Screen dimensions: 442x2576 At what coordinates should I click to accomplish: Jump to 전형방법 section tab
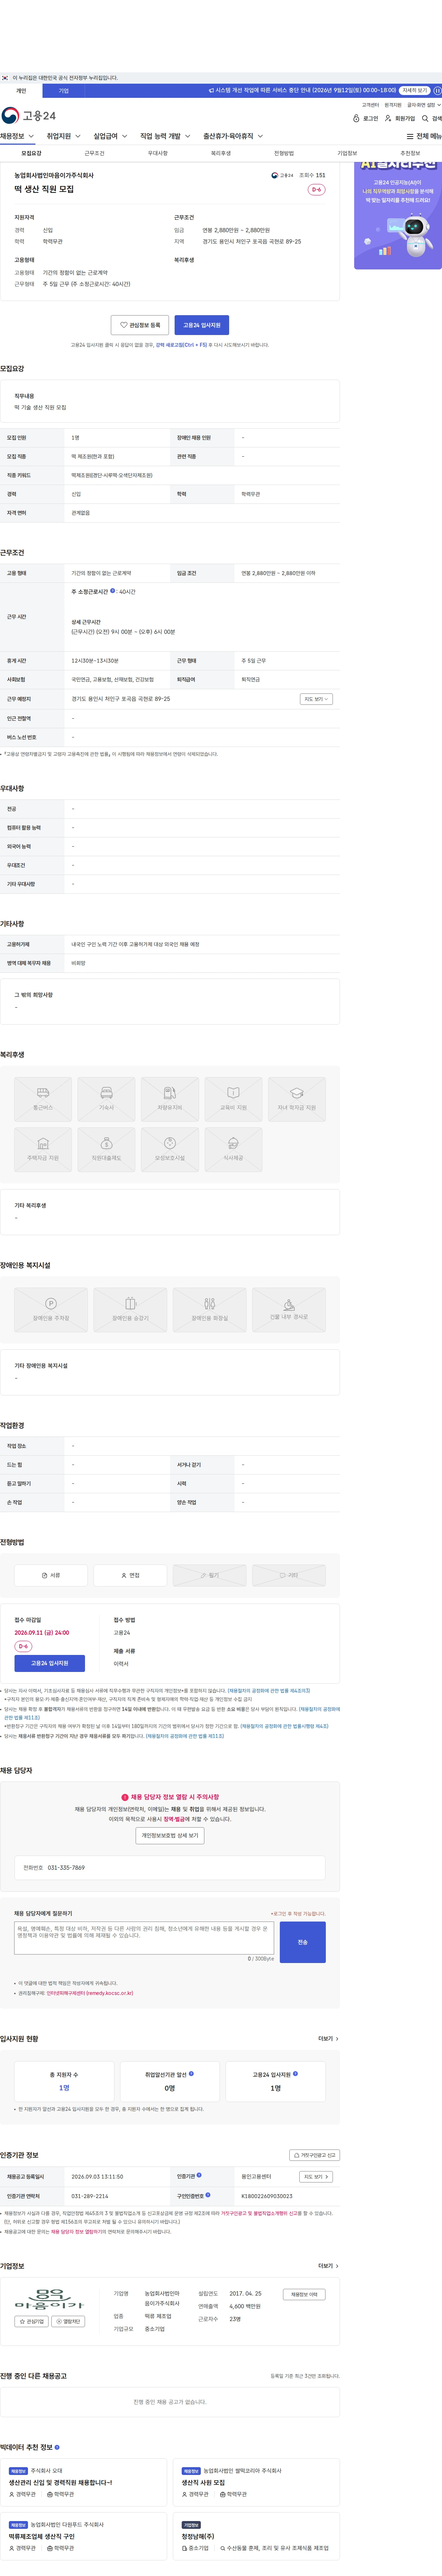pos(284,153)
